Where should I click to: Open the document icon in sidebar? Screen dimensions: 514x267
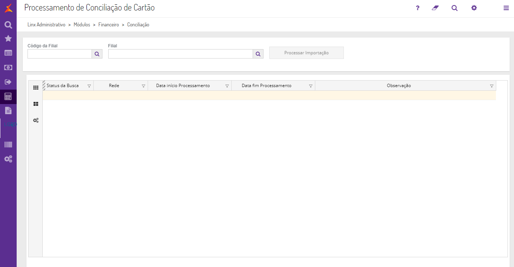8,111
